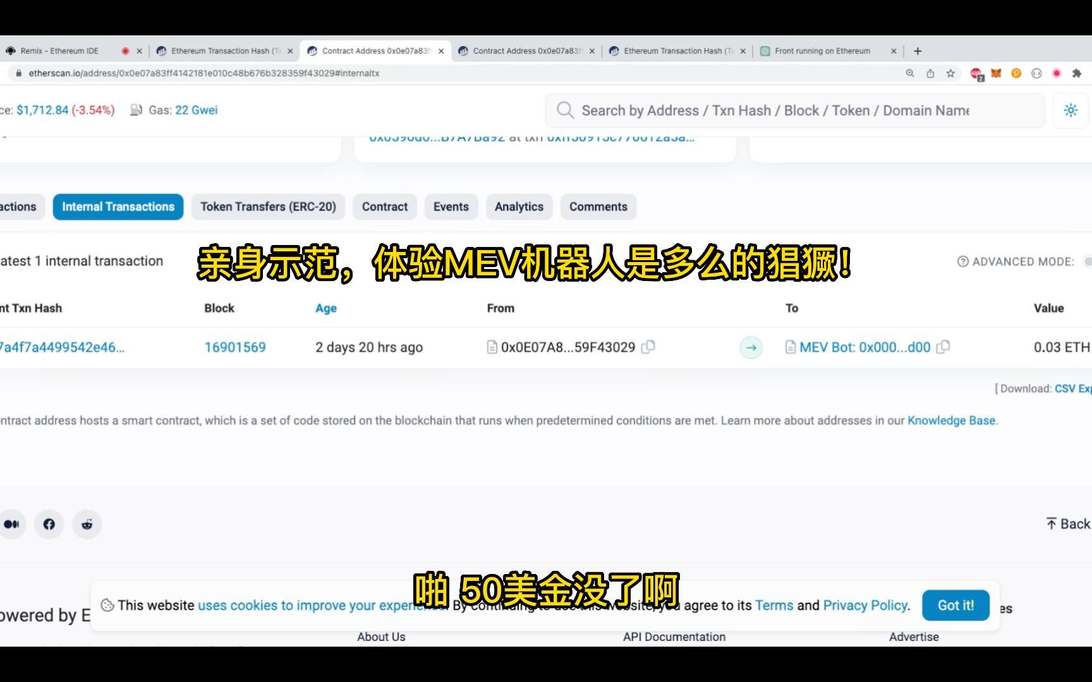
Task: Select the Contract tab
Action: coord(385,207)
